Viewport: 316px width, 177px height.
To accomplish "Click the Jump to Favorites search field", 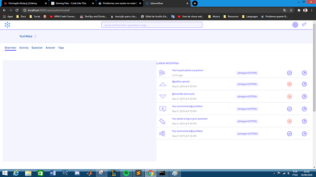I will (152, 25).
